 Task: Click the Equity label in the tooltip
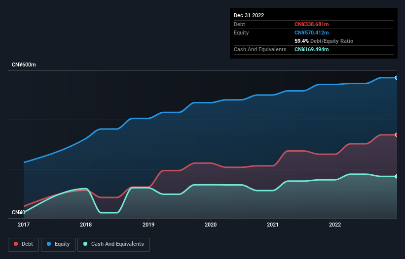tap(241, 32)
